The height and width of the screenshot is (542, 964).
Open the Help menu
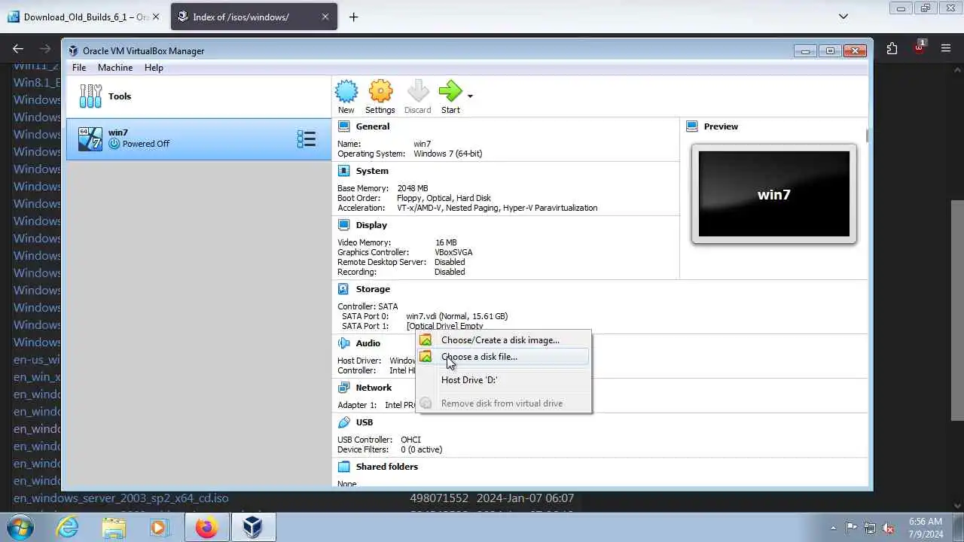tap(154, 68)
